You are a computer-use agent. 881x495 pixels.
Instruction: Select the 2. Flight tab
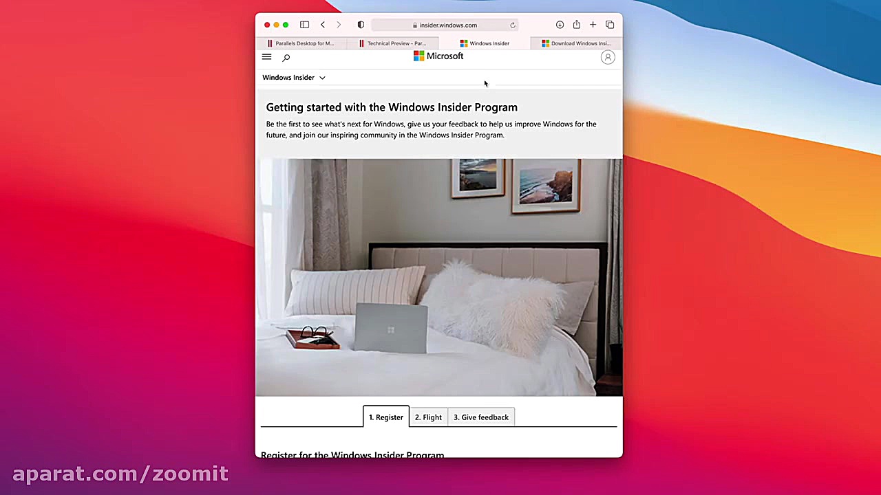point(428,417)
